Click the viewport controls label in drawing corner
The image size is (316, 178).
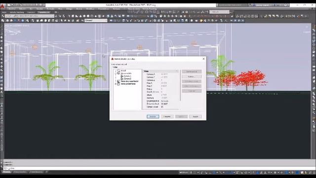(17, 26)
